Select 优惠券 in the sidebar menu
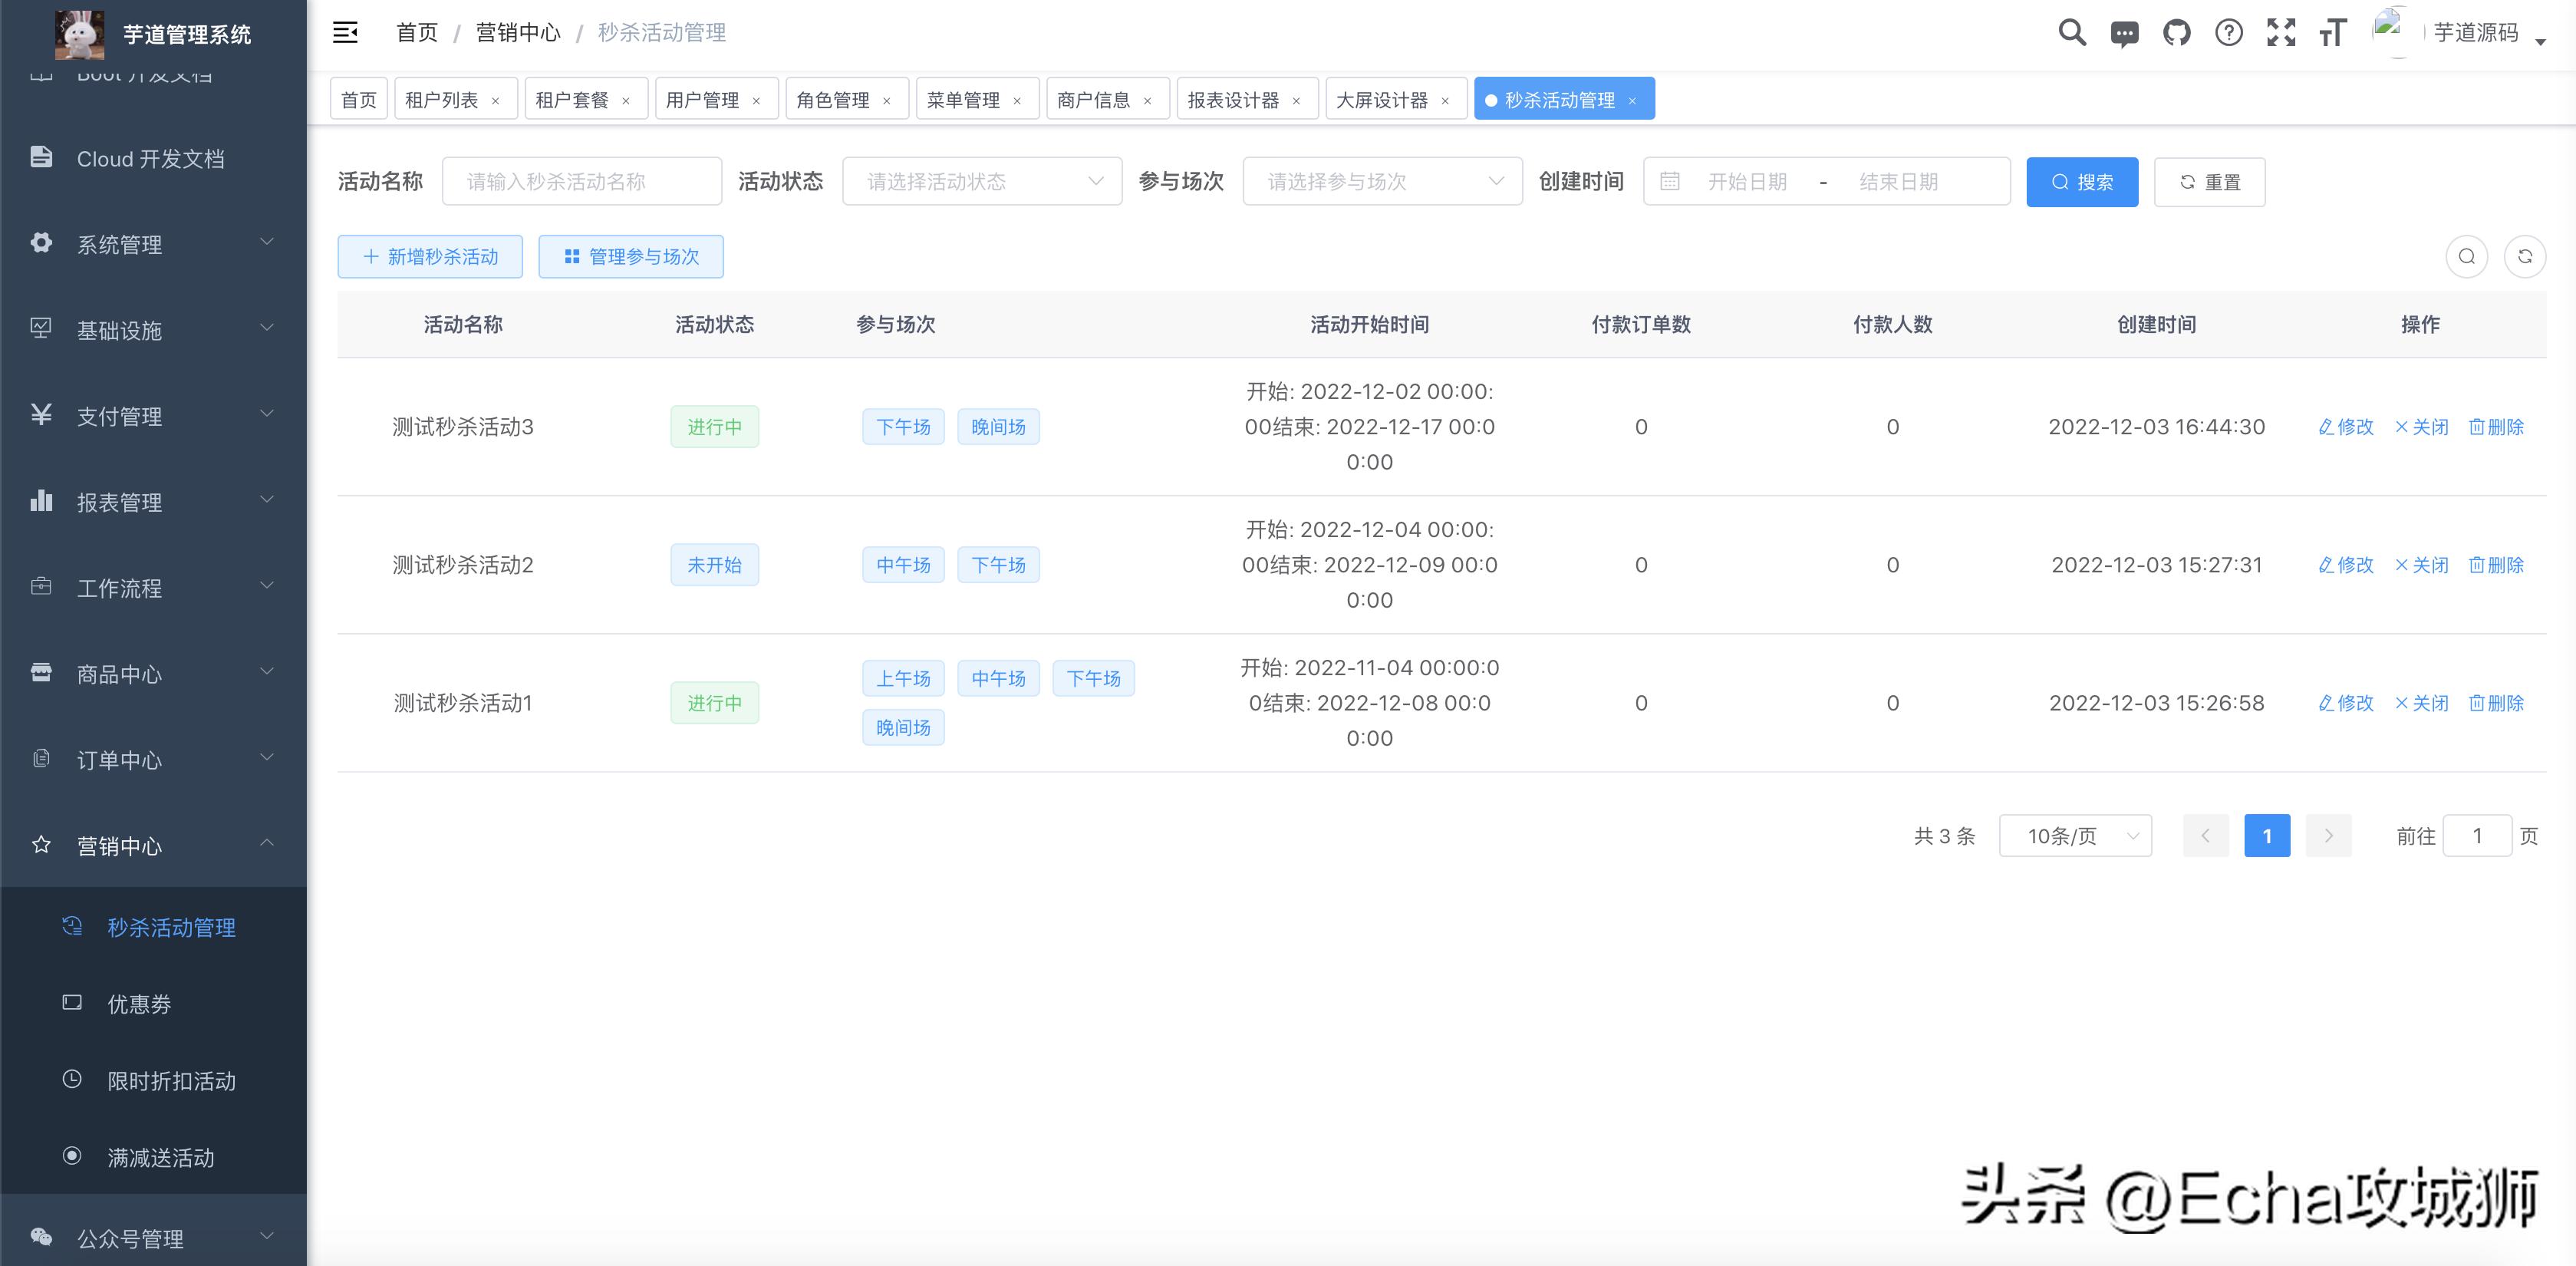 click(138, 1004)
